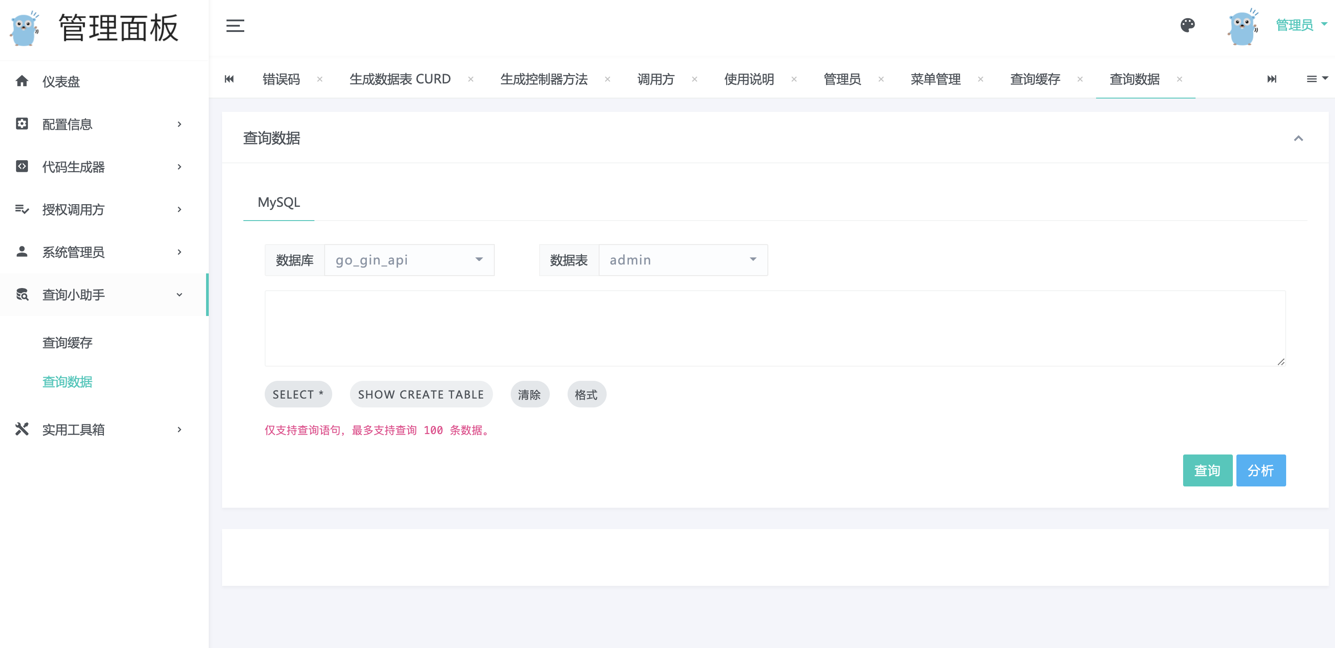Open the tab options list menu

pos(1317,79)
